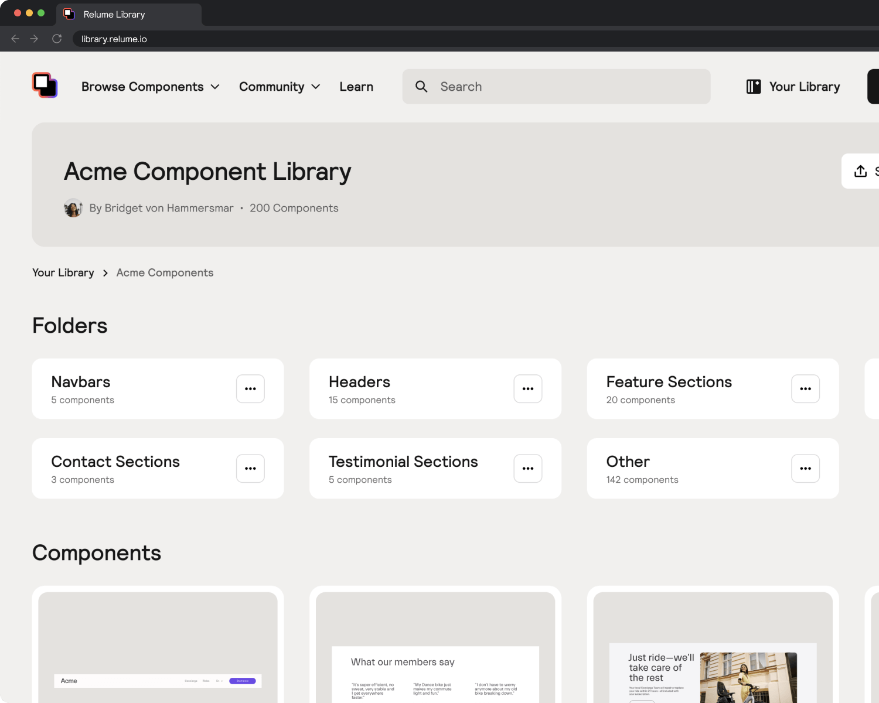
Task: Open Contact Sections folder three-dot menu
Action: tap(250, 469)
